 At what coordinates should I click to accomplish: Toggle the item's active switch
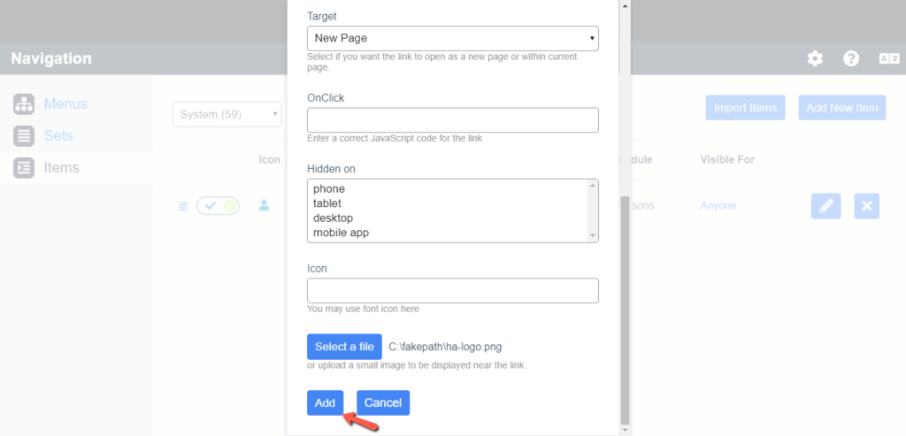(218, 206)
